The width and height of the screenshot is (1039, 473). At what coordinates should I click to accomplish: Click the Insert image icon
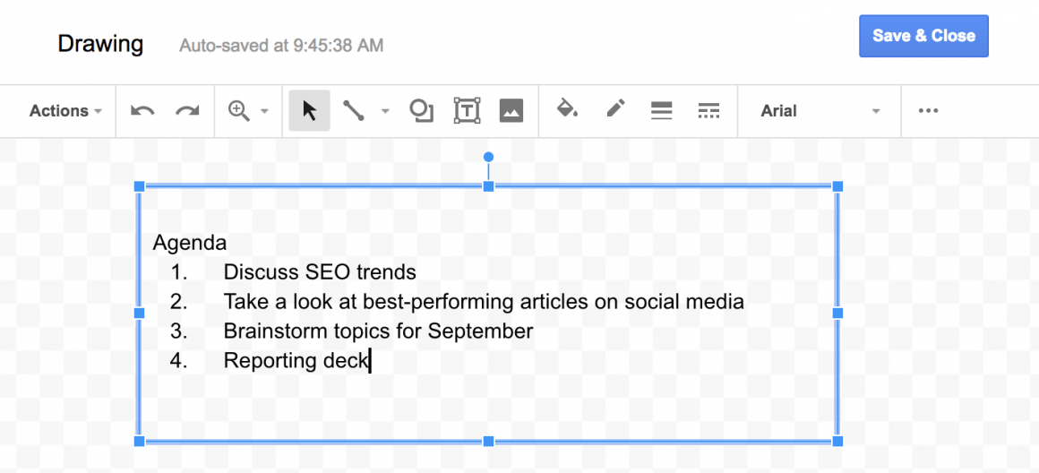point(511,110)
